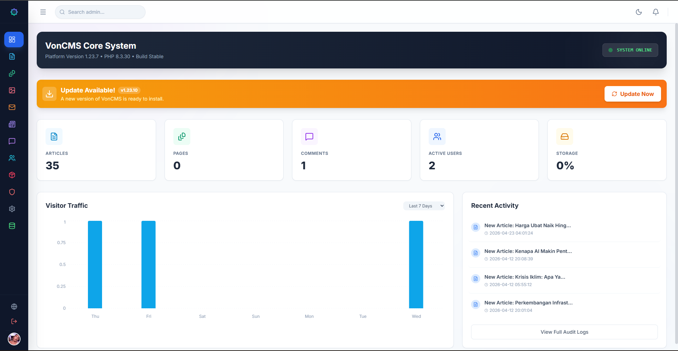Click View Full Audit Logs
The width and height of the screenshot is (678, 351).
[x=564, y=332]
